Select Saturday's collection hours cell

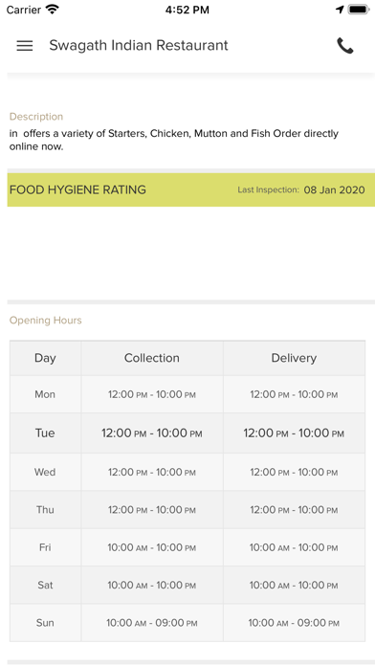pyautogui.click(x=152, y=585)
